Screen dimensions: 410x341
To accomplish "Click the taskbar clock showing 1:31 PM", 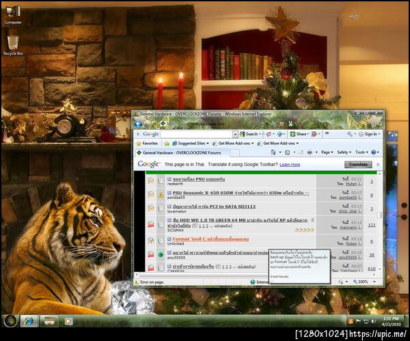I will [391, 321].
